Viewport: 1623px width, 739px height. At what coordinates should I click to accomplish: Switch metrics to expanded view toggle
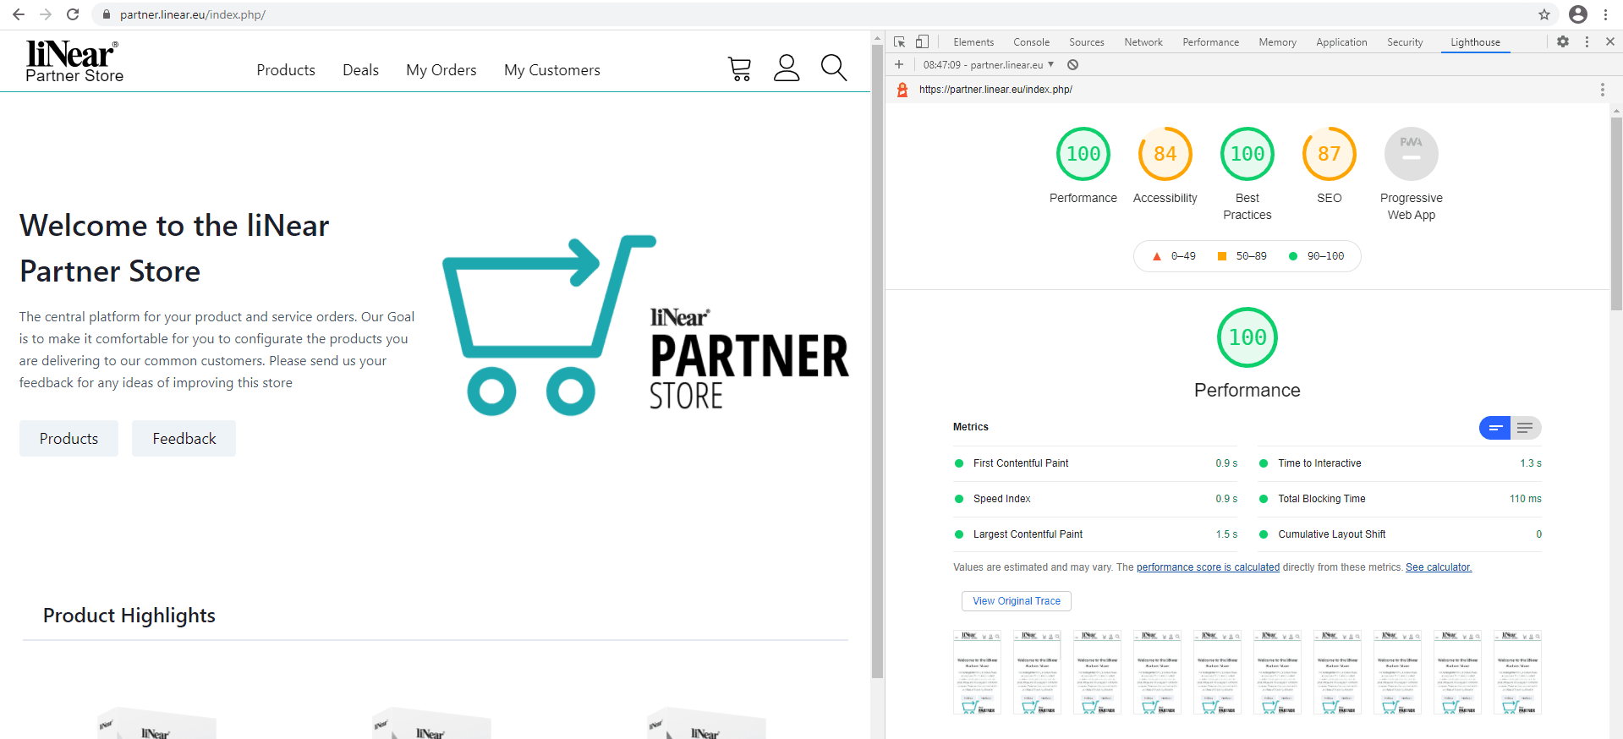pyautogui.click(x=1526, y=428)
